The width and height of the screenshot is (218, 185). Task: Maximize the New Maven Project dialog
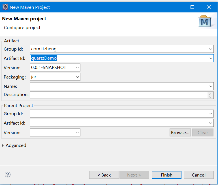click(192, 7)
